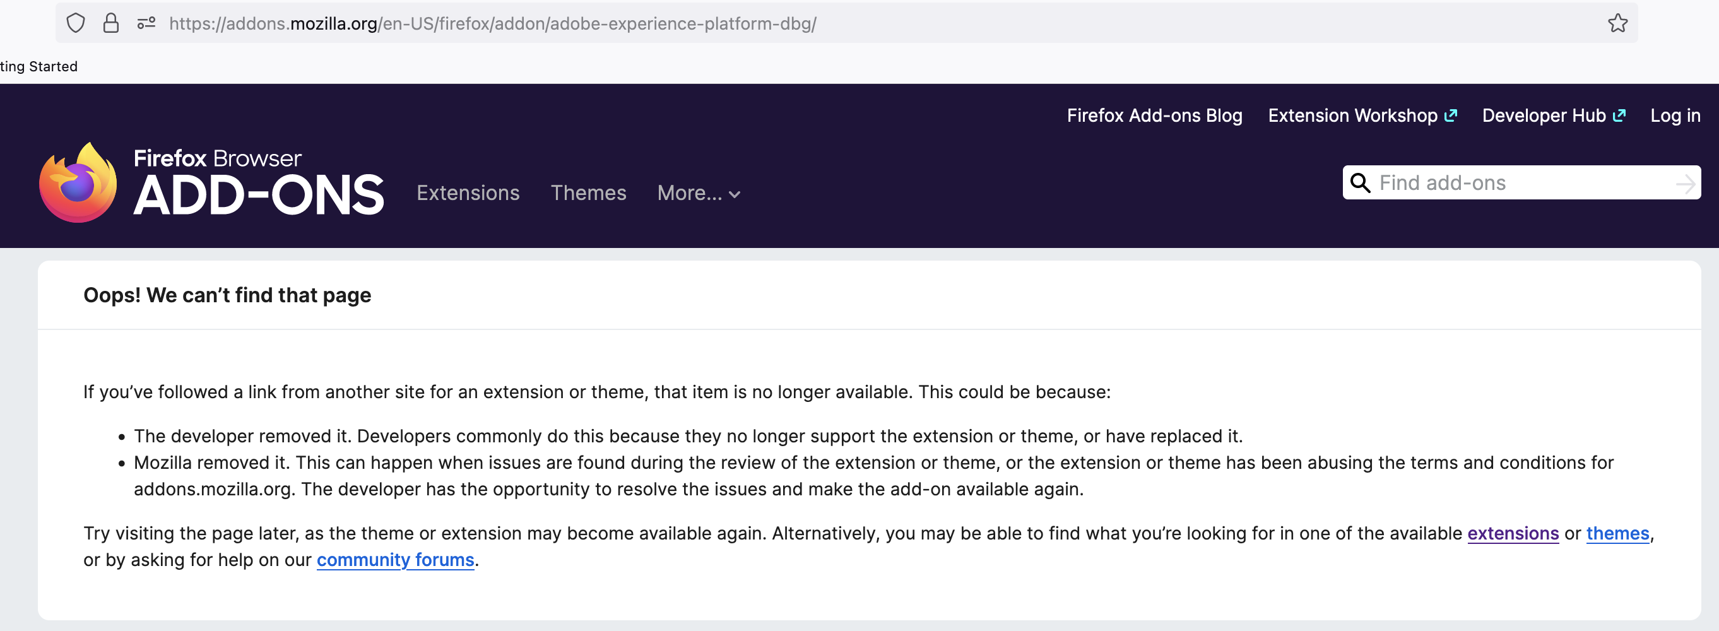This screenshot has height=631, width=1719.
Task: Click the ADD-ONS site title text
Action: [x=259, y=196]
